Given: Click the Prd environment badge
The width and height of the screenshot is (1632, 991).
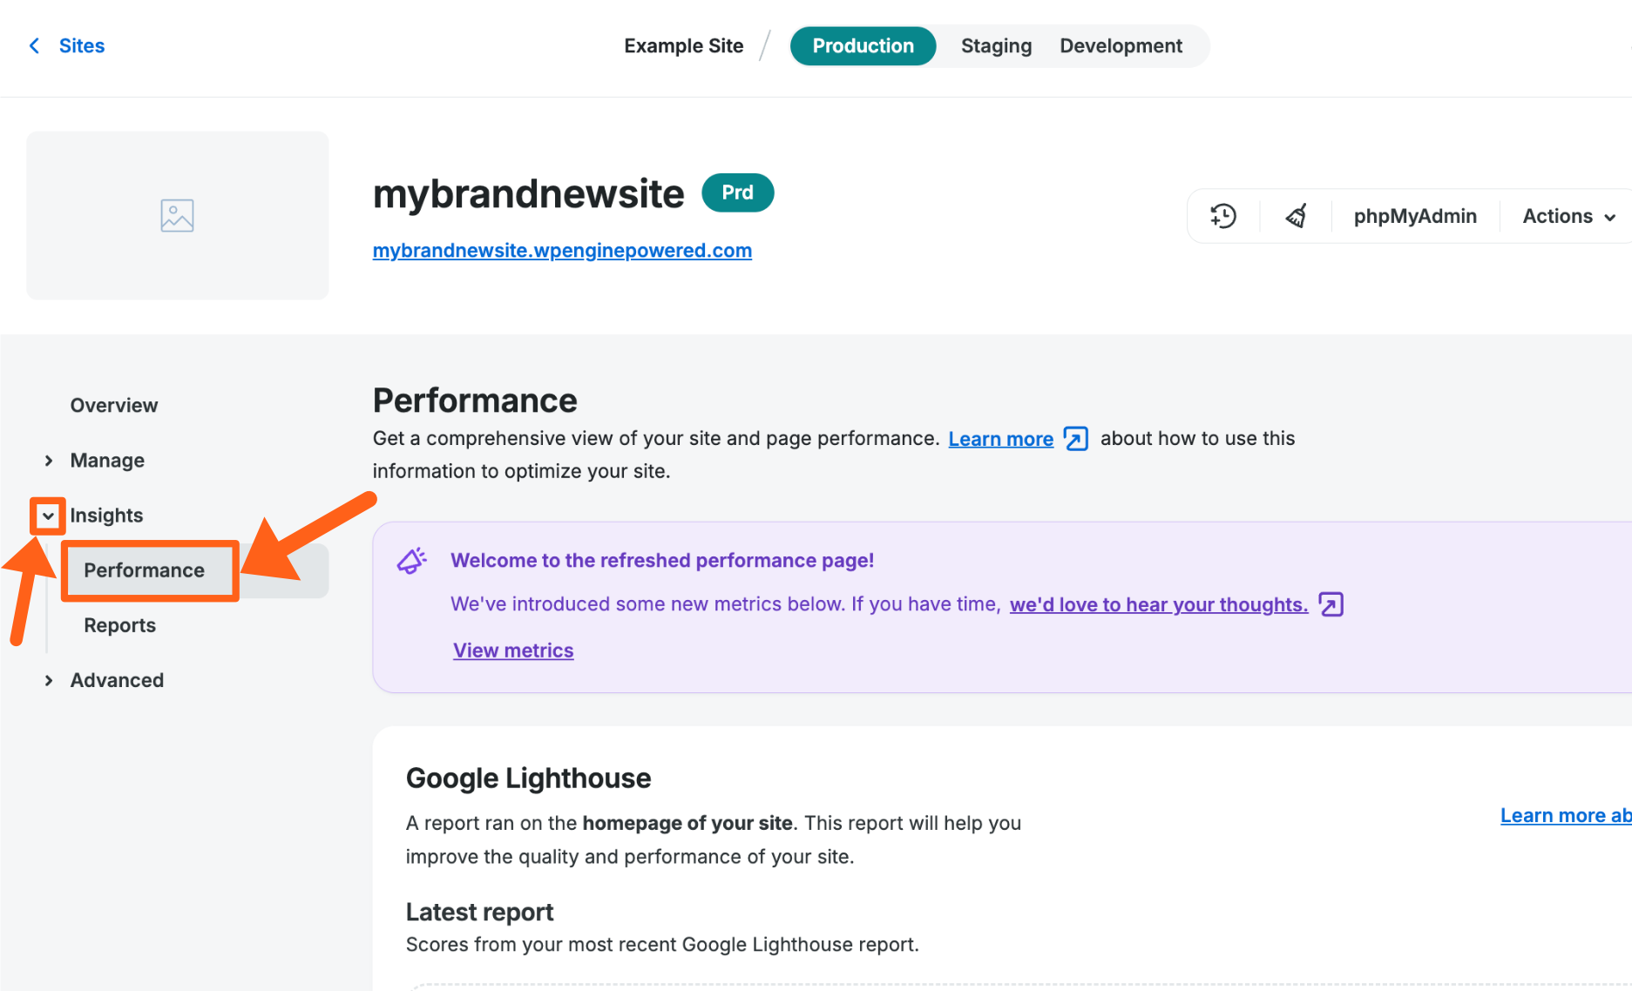Looking at the screenshot, I should click(737, 192).
